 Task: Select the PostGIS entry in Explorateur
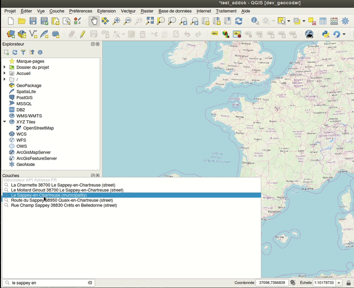(x=24, y=97)
